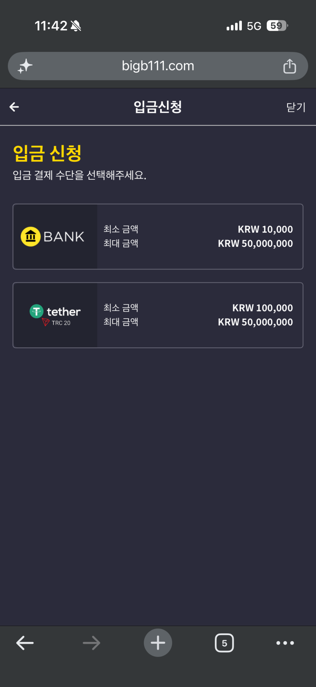The width and height of the screenshot is (316, 687).
Task: Tap the KRW 100,000 minimum amount for tether
Action: click(263, 308)
